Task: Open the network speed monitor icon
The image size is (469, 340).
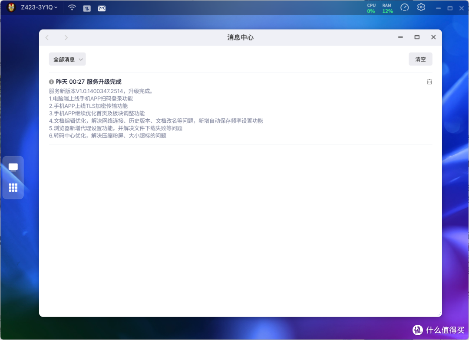Action: coord(86,7)
